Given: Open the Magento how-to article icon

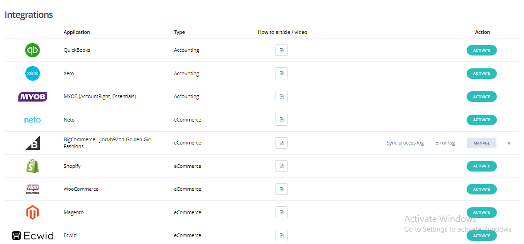Looking at the screenshot, I should pos(282,212).
